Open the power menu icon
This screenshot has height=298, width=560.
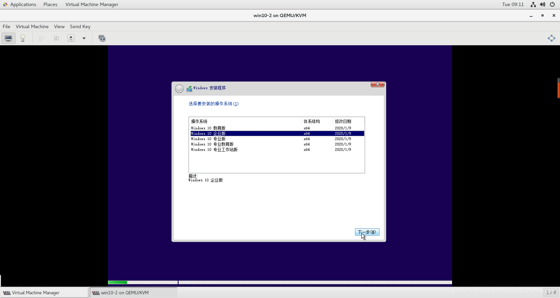552,4
